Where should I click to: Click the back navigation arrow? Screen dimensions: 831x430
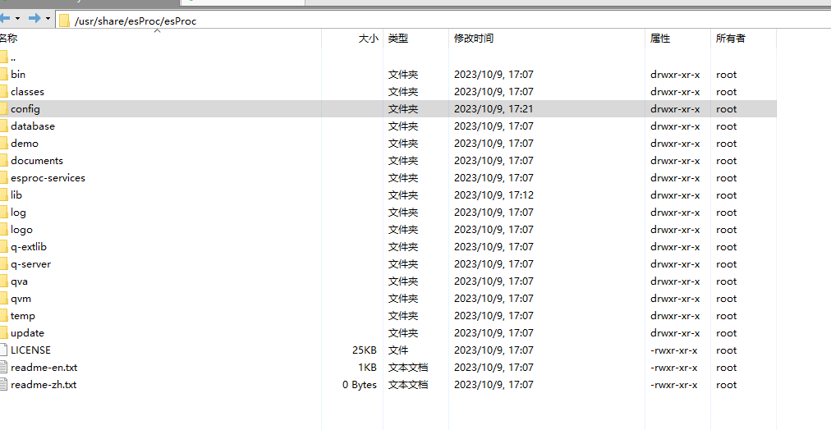[x=5, y=19]
